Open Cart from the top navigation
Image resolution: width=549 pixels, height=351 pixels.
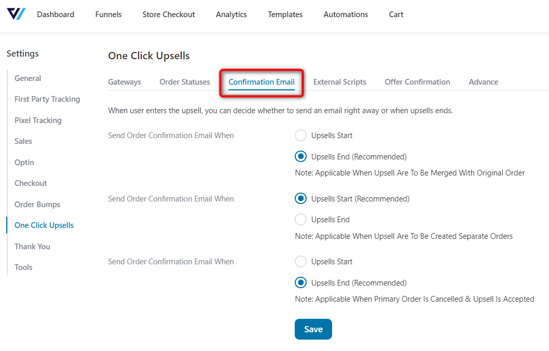click(396, 15)
